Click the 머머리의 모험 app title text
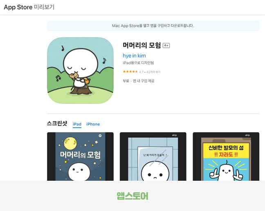This screenshot has width=265, height=211. pyautogui.click(x=141, y=45)
